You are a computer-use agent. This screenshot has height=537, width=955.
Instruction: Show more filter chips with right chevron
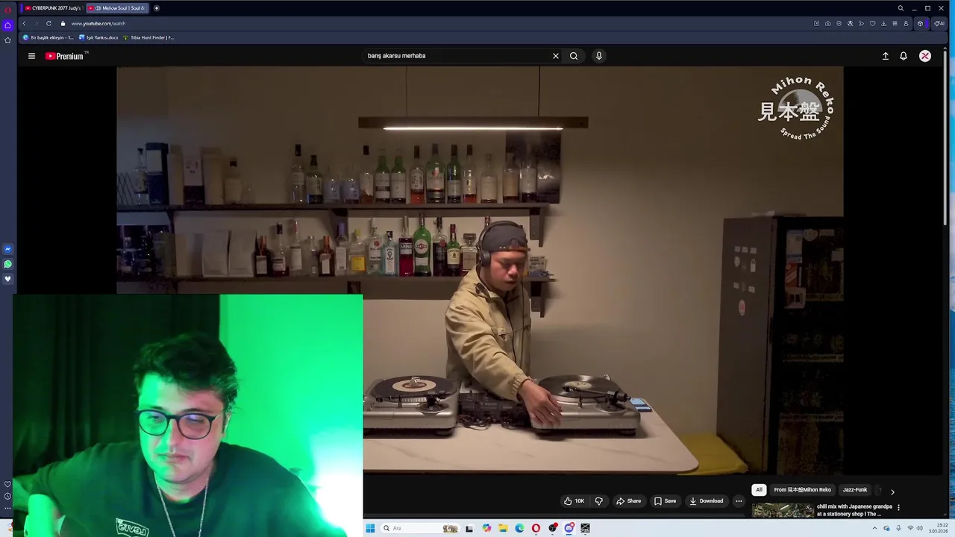click(x=892, y=492)
